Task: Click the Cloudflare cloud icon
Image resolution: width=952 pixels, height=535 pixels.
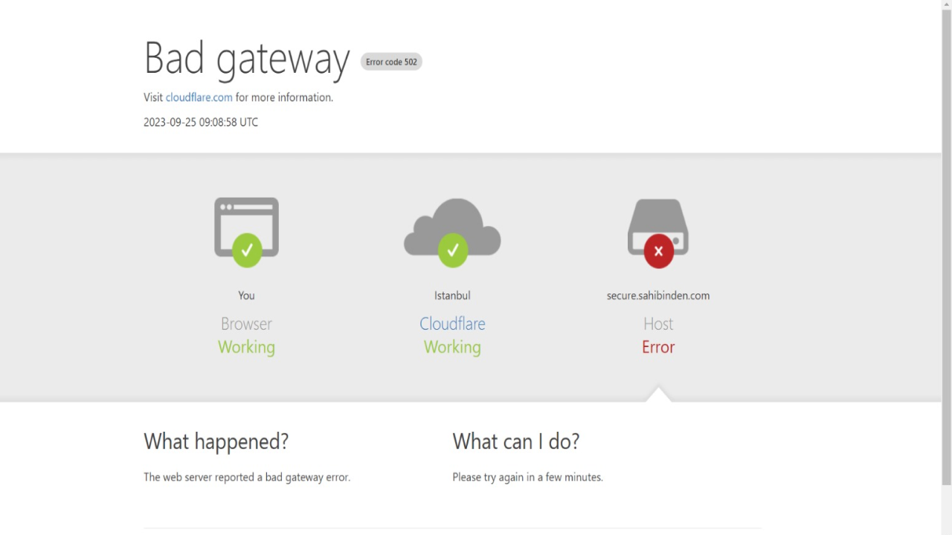Action: tap(452, 227)
